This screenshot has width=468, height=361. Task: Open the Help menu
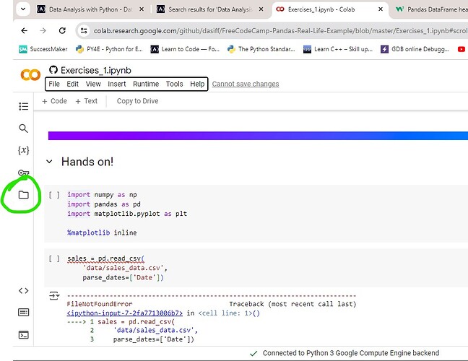pyautogui.click(x=197, y=84)
